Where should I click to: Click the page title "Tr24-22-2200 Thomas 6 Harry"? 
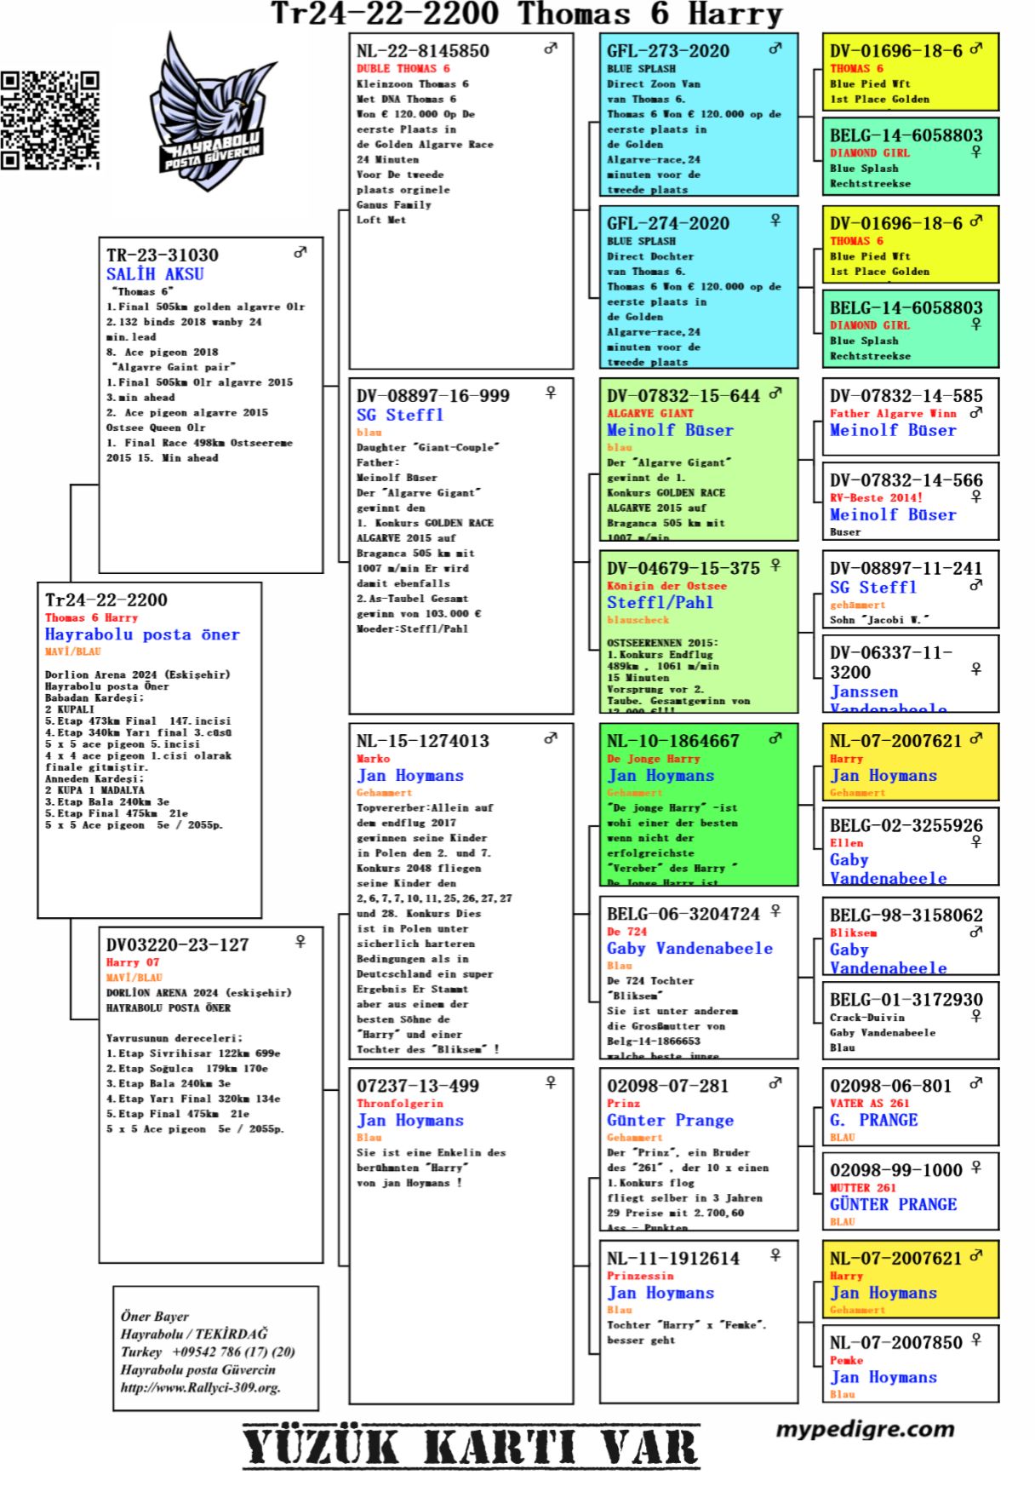pos(526,14)
